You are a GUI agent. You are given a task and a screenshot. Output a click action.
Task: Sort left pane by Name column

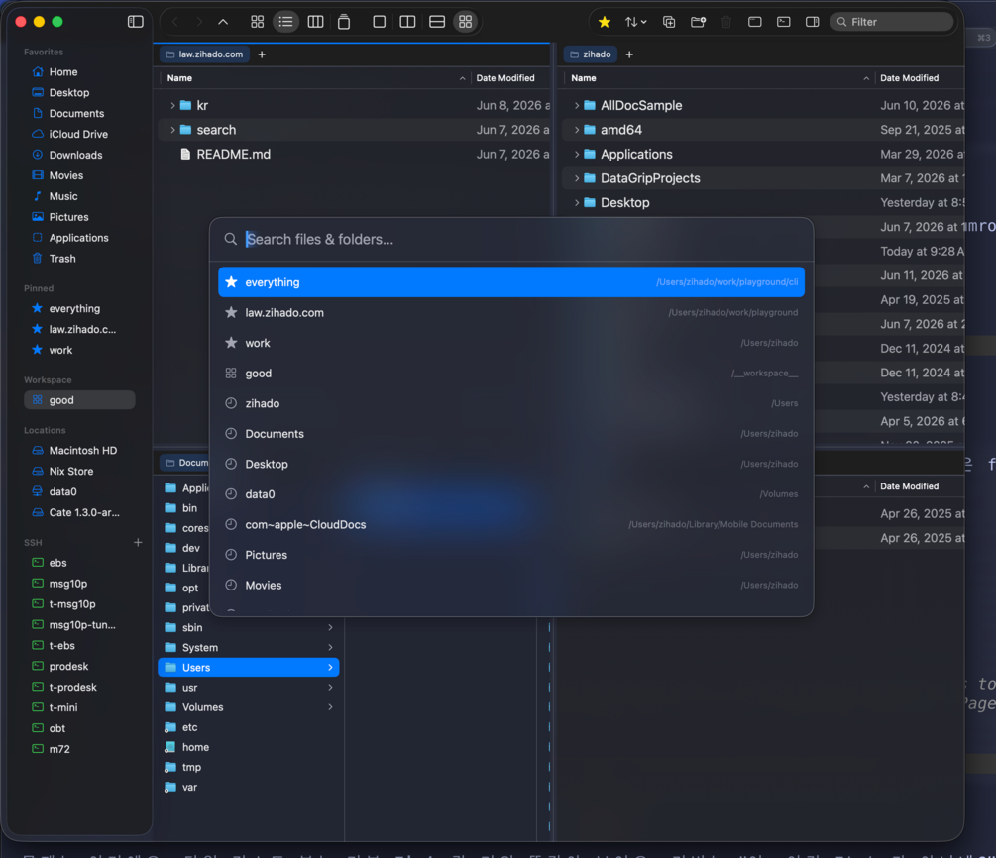(x=314, y=78)
